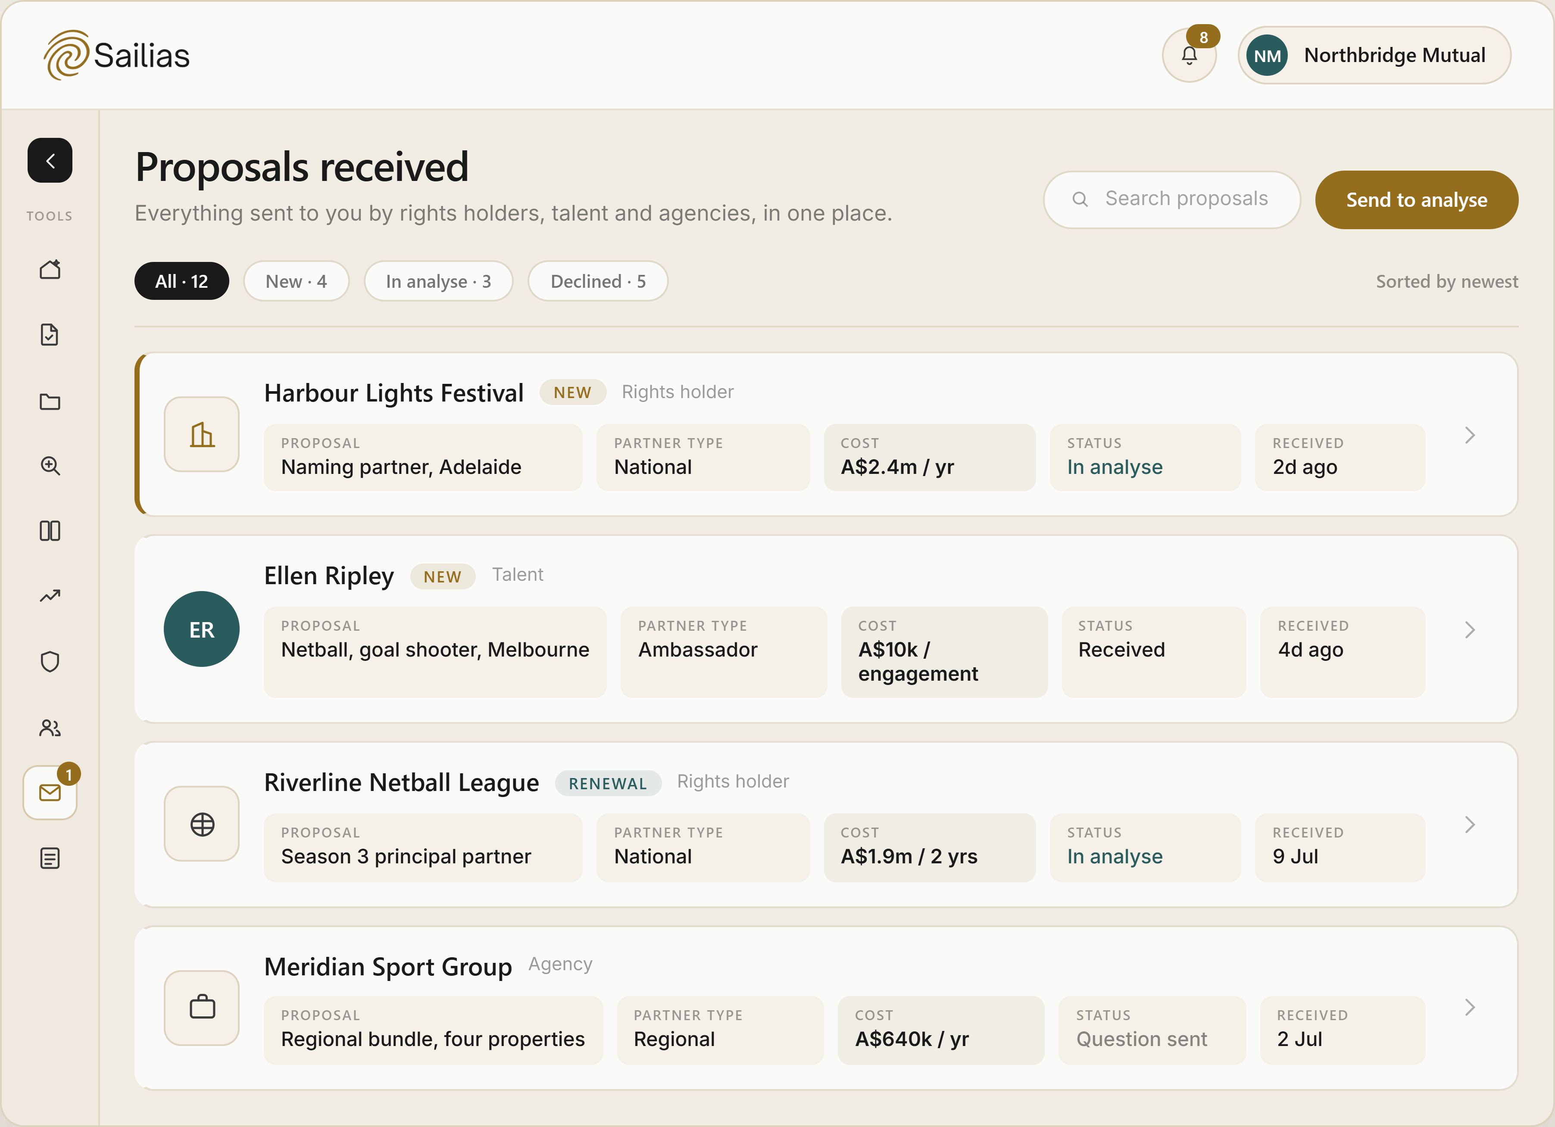Open Riverline Netball League title
Image resolution: width=1555 pixels, height=1127 pixels.
point(402,782)
